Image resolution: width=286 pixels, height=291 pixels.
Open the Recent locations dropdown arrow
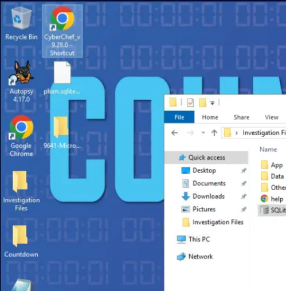point(203,132)
